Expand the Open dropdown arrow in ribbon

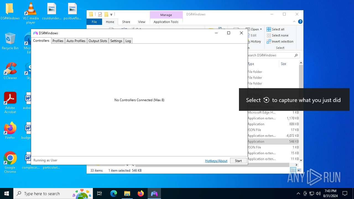pyautogui.click(x=261, y=29)
